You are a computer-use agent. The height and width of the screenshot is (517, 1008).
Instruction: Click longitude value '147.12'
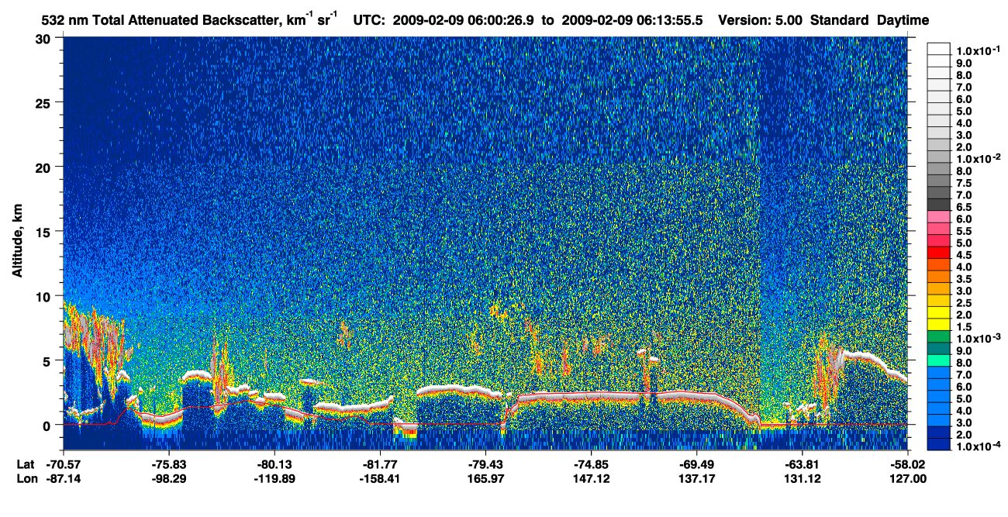tap(591, 478)
